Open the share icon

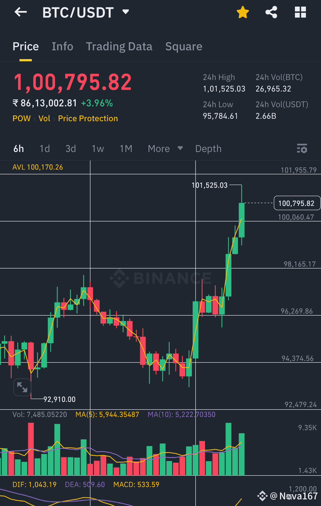(271, 12)
